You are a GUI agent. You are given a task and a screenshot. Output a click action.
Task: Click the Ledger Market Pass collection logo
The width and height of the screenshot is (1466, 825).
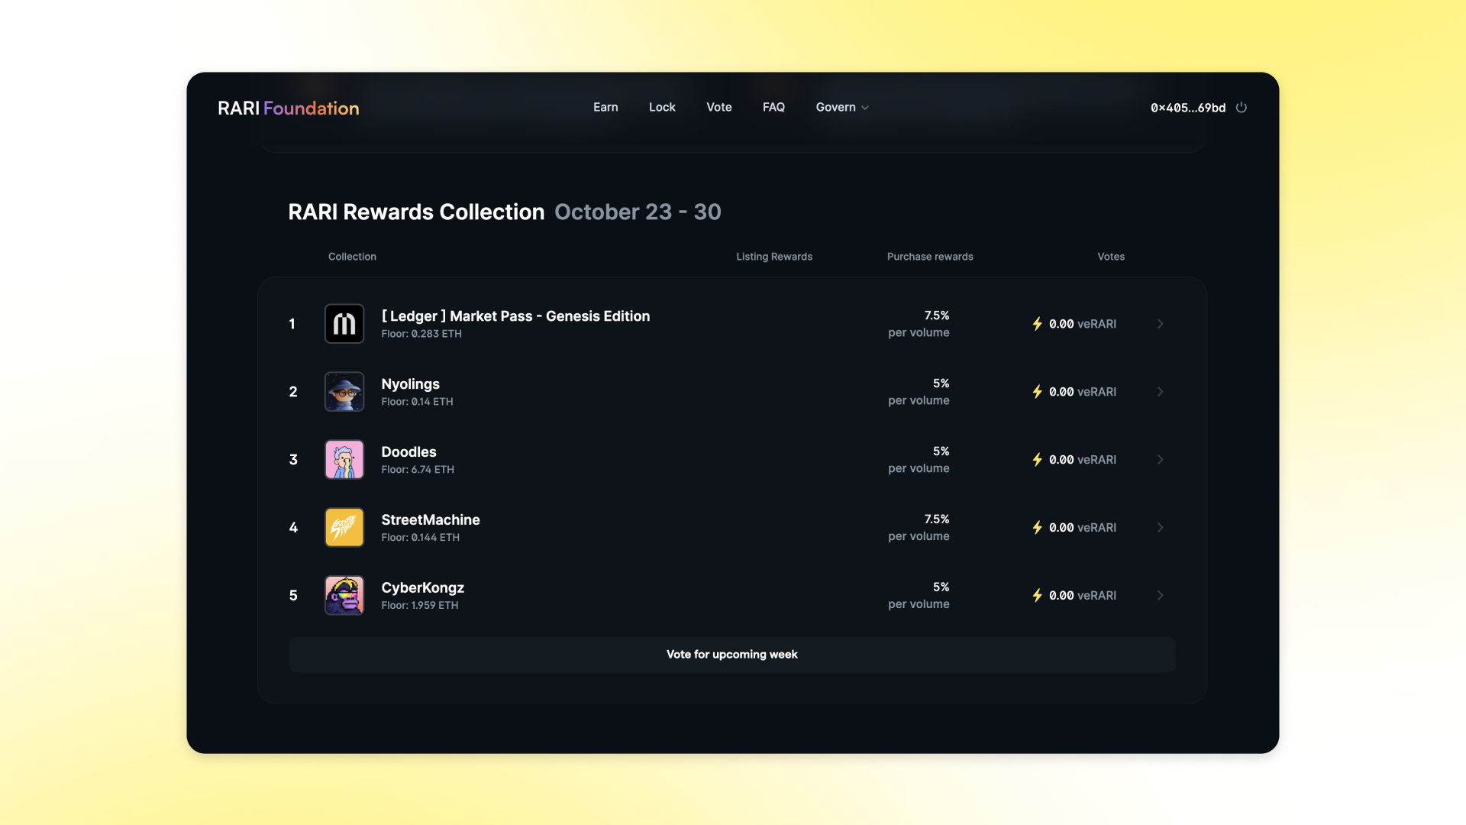point(344,324)
